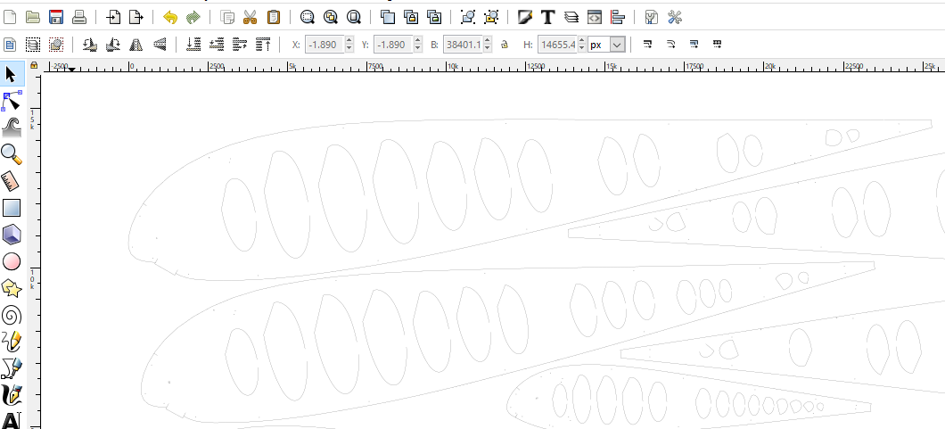Open the Fill and Stroke dialog
The width and height of the screenshot is (945, 429).
[525, 17]
